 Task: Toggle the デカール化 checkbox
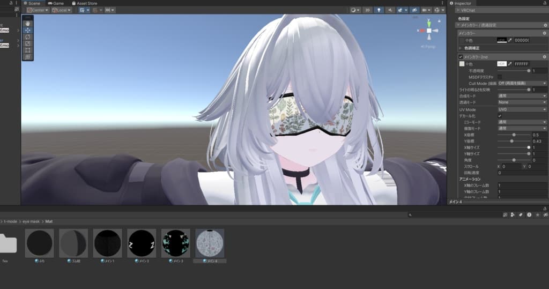(500, 116)
